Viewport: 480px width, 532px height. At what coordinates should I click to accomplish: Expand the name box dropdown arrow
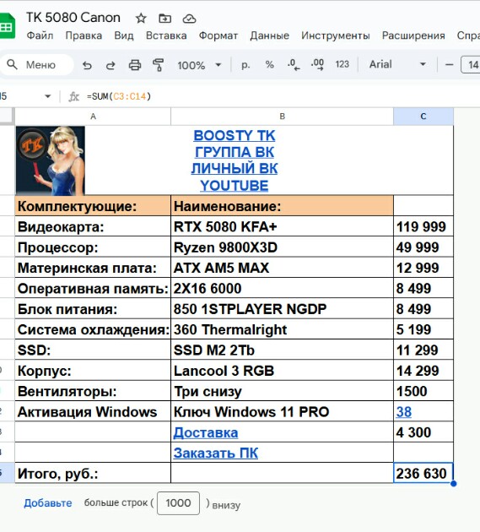pos(48,97)
